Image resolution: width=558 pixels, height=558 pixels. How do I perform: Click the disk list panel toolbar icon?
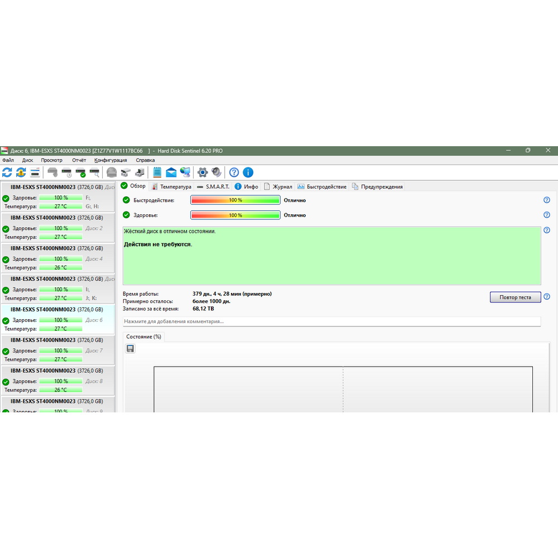[35, 172]
